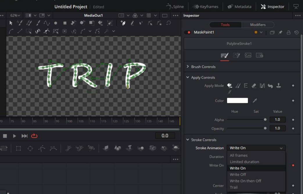
Task: Select the Merge apply mode icon
Action: click(x=262, y=86)
